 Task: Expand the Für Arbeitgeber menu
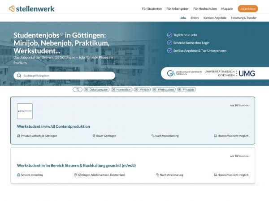point(177,8)
